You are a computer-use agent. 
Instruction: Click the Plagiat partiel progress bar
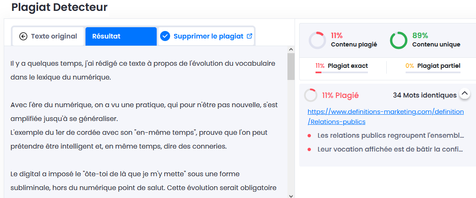coord(433,72)
